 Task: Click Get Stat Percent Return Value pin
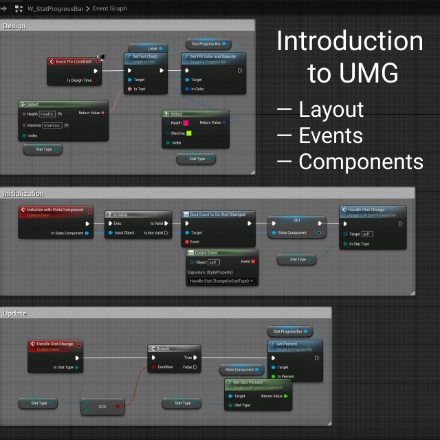point(286,396)
